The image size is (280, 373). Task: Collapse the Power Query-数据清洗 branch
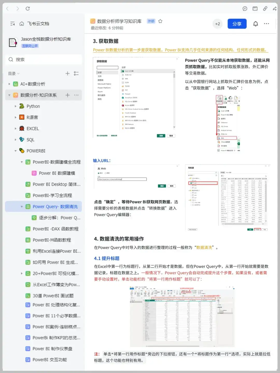pos(22,206)
